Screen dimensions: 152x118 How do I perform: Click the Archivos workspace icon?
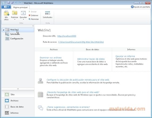click(7, 101)
